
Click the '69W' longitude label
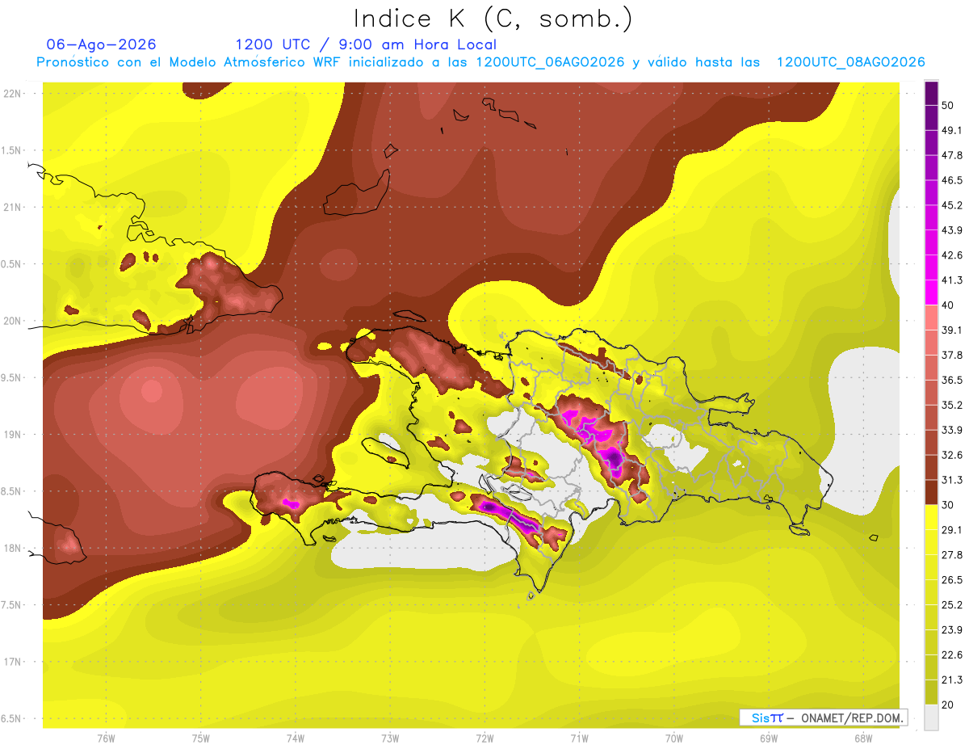(x=769, y=738)
